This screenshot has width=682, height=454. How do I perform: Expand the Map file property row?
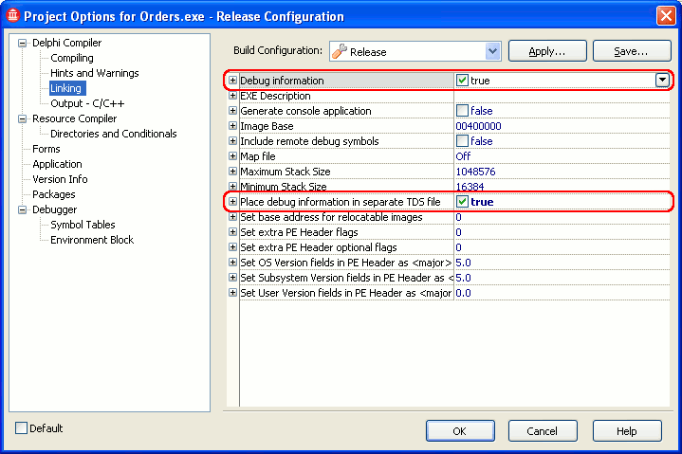[x=232, y=156]
